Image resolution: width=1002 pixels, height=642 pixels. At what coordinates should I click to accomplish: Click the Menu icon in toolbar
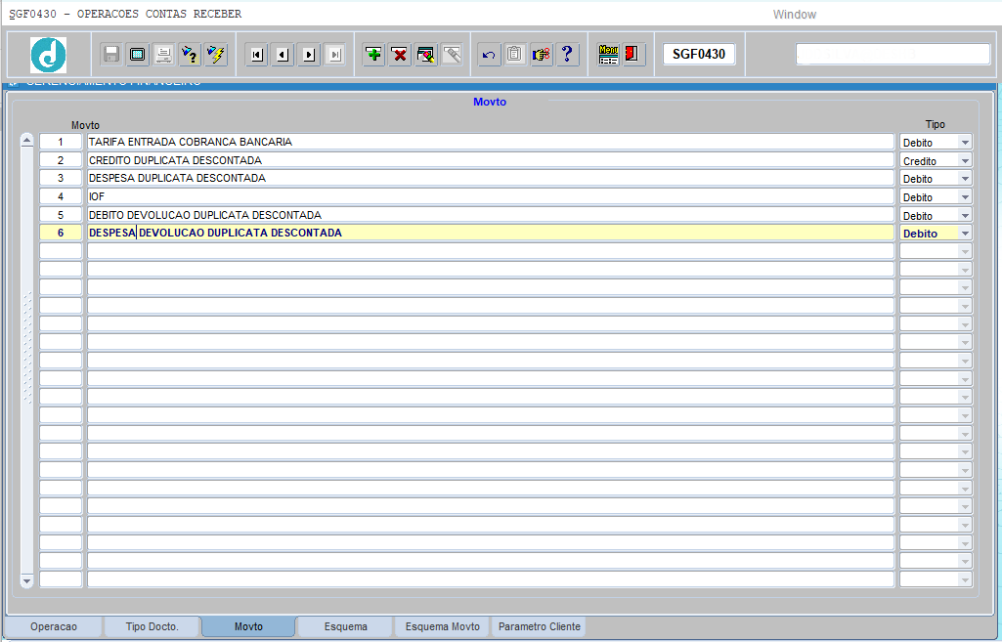pos(608,55)
